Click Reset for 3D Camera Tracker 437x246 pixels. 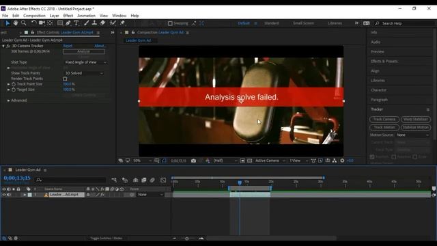click(68, 46)
